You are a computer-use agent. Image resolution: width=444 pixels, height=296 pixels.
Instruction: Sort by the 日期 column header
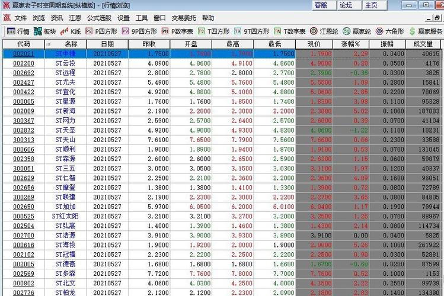(107, 44)
